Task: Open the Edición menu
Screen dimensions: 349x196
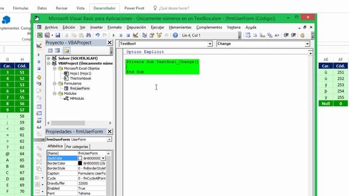Action: pos(69,27)
